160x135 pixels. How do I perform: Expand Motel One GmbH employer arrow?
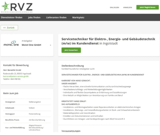tap(51, 45)
